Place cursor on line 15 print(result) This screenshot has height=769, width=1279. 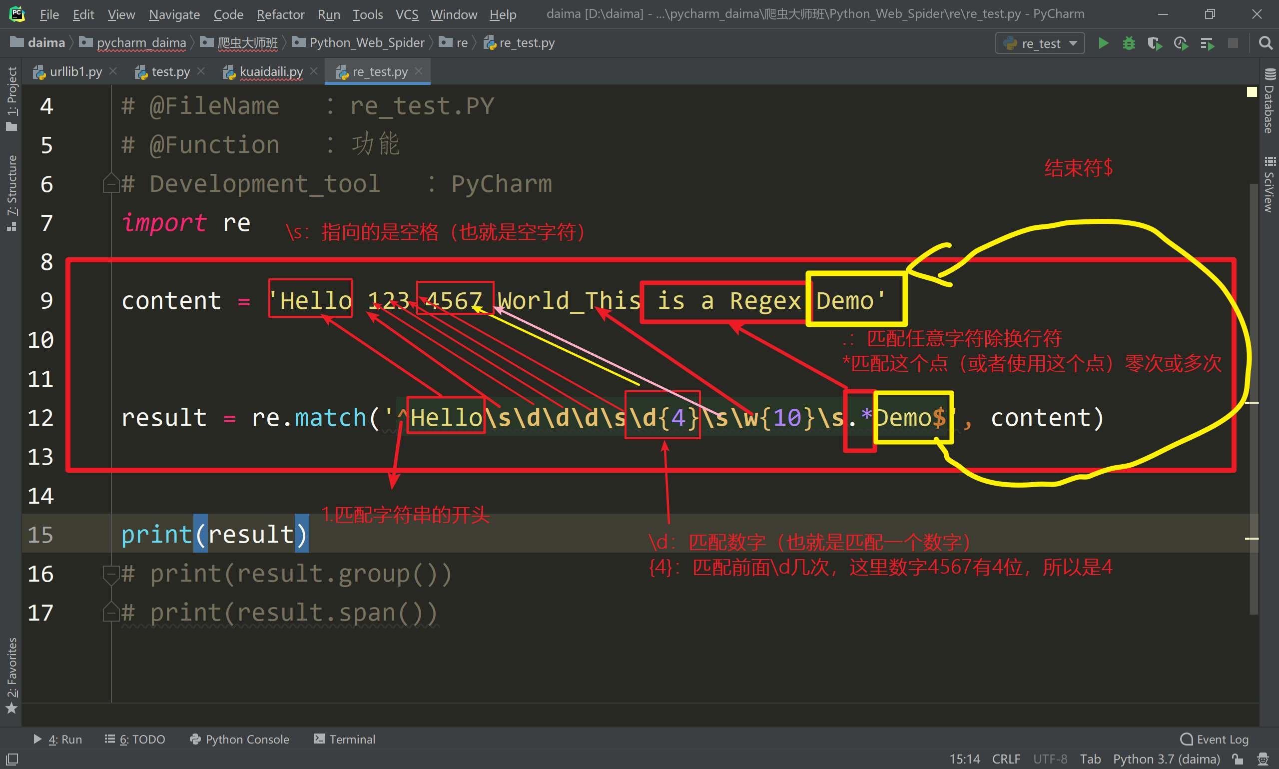click(214, 534)
